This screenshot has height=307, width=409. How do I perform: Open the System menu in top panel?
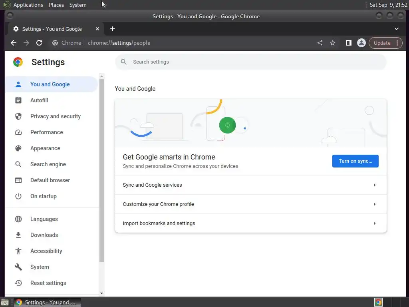point(78,5)
